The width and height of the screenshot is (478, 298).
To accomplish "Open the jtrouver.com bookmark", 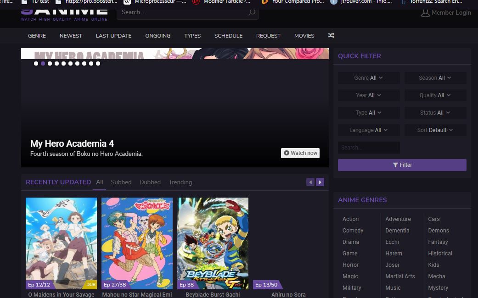I will (x=361, y=2).
